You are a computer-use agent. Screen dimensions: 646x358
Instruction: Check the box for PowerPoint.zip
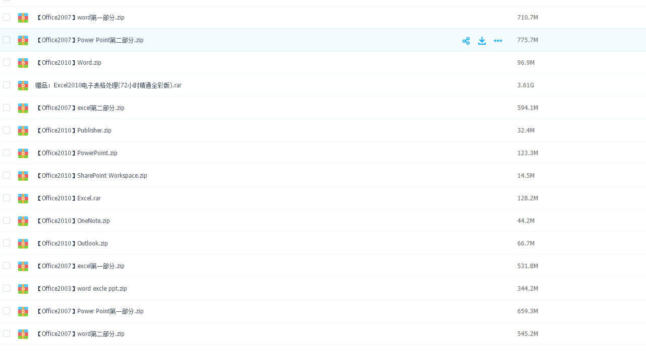coord(7,153)
